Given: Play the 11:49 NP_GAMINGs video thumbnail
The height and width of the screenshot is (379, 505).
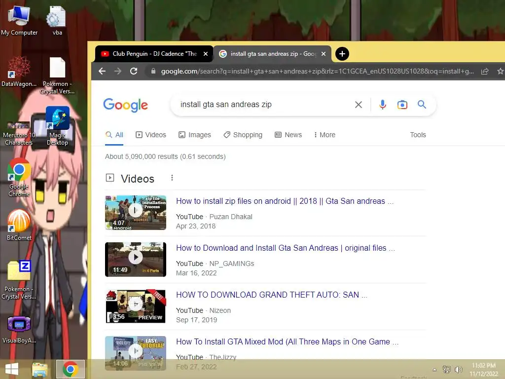Looking at the screenshot, I should coord(136,260).
